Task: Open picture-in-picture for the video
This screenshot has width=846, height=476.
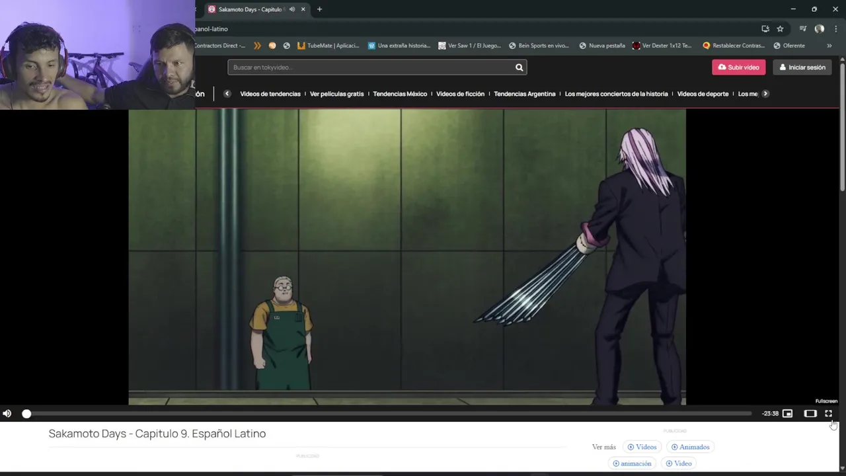Action: point(787,414)
